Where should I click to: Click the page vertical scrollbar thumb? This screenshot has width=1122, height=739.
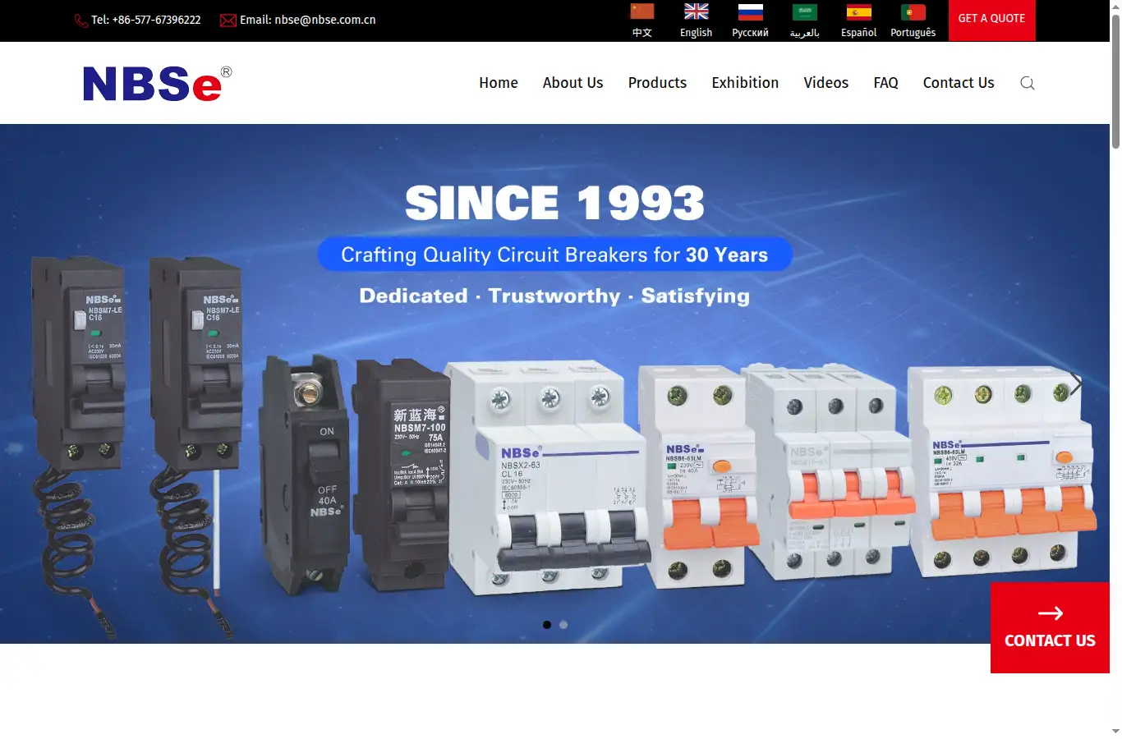click(x=1115, y=80)
